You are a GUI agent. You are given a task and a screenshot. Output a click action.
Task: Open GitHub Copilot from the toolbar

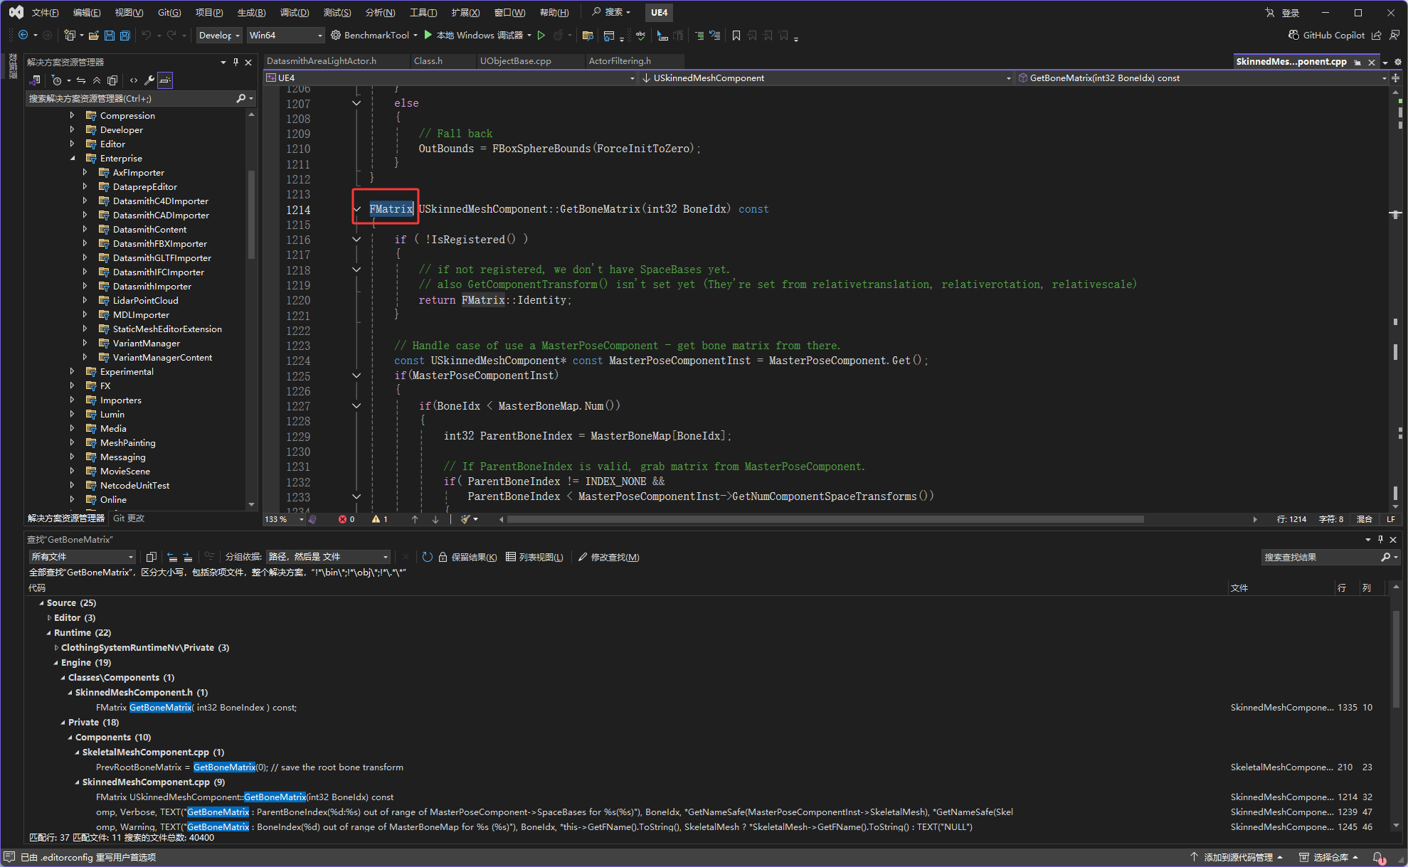click(x=1326, y=36)
